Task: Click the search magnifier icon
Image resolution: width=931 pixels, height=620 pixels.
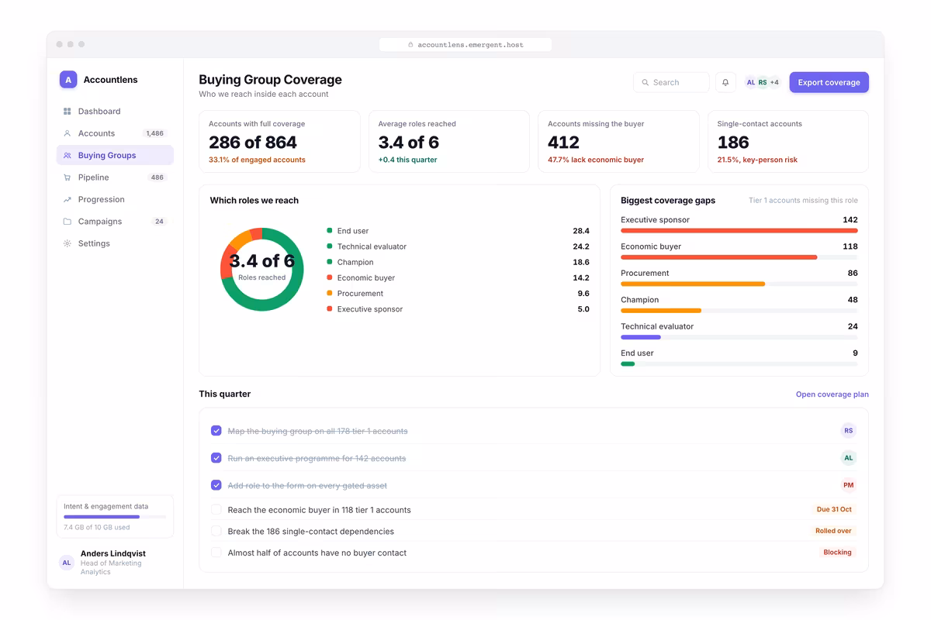Action: coord(645,82)
